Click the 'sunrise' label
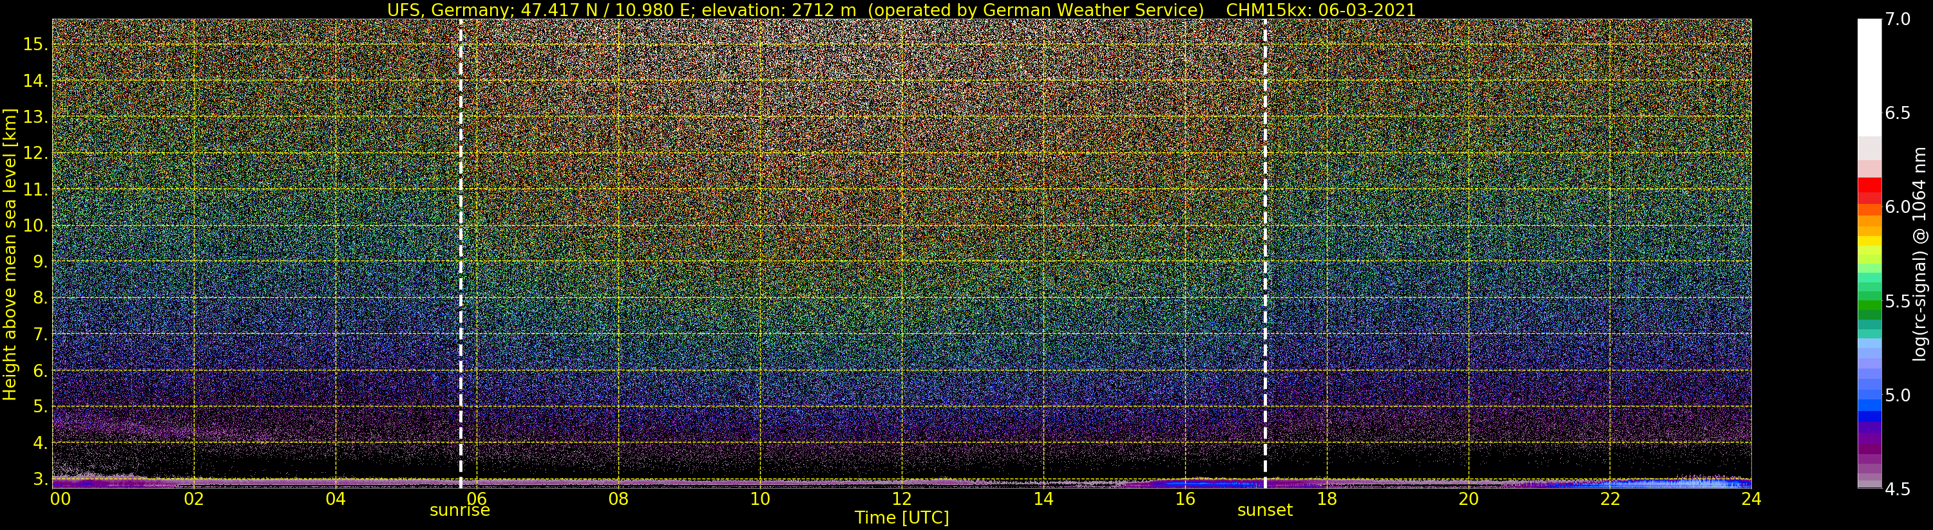 point(459,511)
